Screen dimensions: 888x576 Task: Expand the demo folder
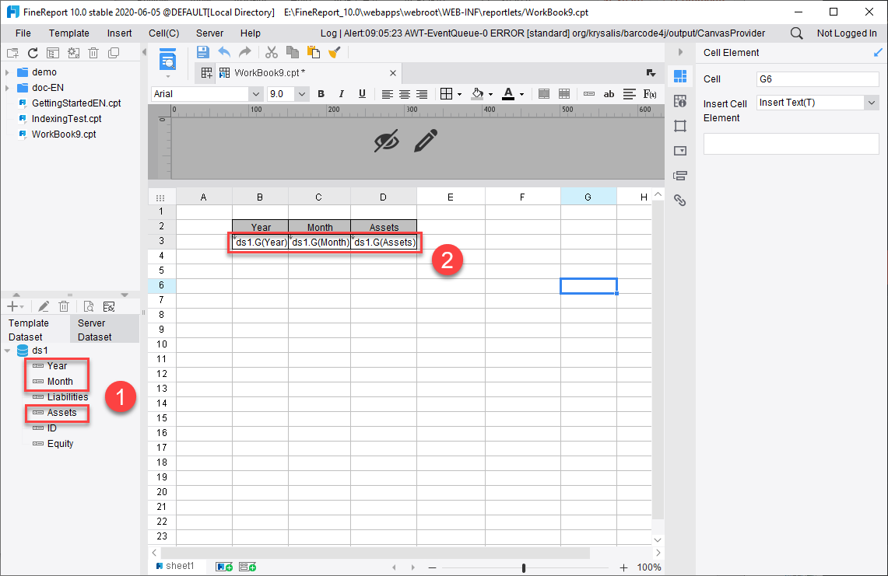(7, 72)
